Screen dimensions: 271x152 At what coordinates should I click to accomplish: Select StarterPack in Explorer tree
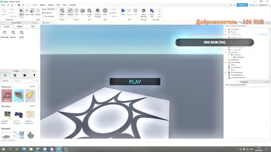[235, 60]
